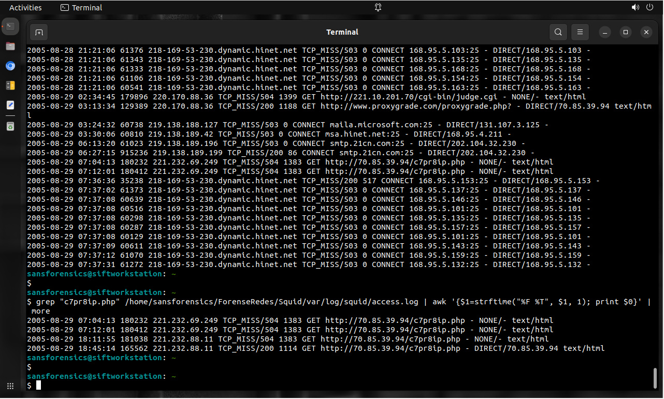Click the terminal search icon
The width and height of the screenshot is (664, 399).
click(558, 32)
